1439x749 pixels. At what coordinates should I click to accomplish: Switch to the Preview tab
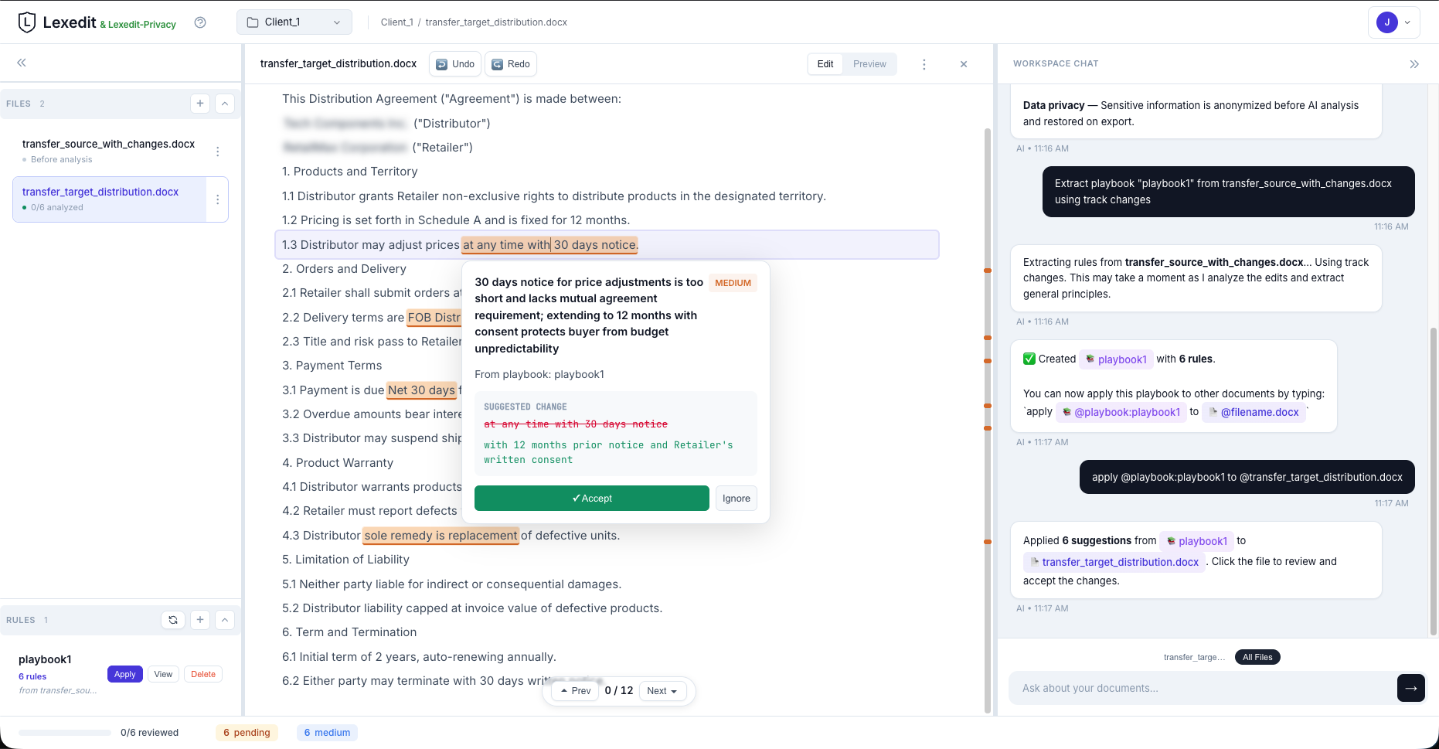tap(869, 63)
